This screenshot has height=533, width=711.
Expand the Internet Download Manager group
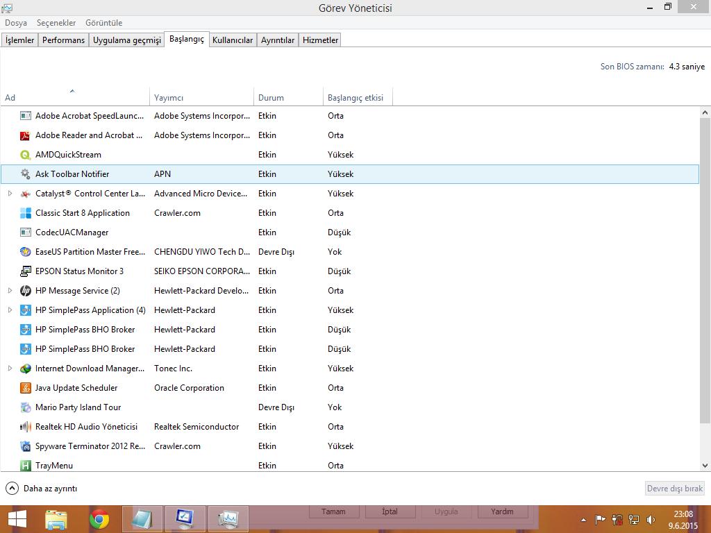click(10, 369)
